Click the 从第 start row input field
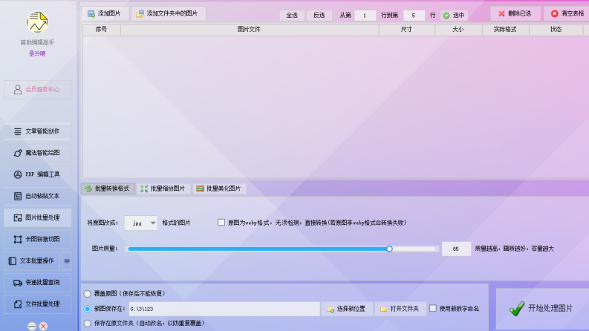The height and width of the screenshot is (331, 589). (365, 16)
